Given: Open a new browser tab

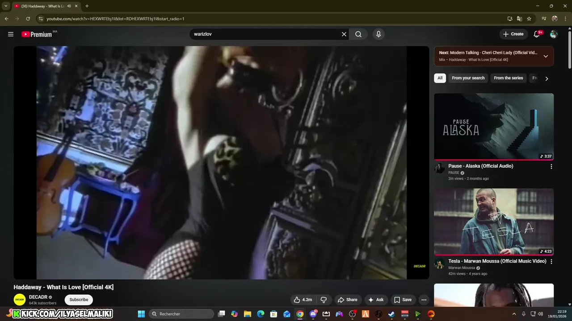Looking at the screenshot, I should point(87,6).
